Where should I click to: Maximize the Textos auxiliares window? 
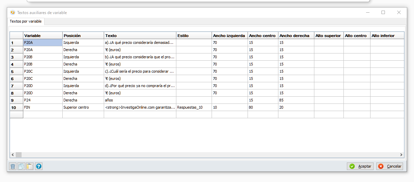pos(383,12)
